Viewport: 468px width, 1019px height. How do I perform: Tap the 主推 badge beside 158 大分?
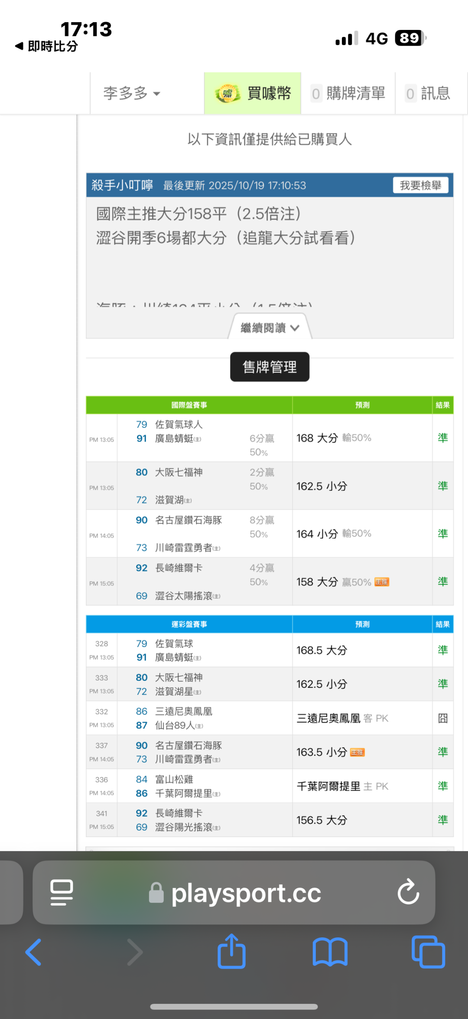click(x=382, y=582)
